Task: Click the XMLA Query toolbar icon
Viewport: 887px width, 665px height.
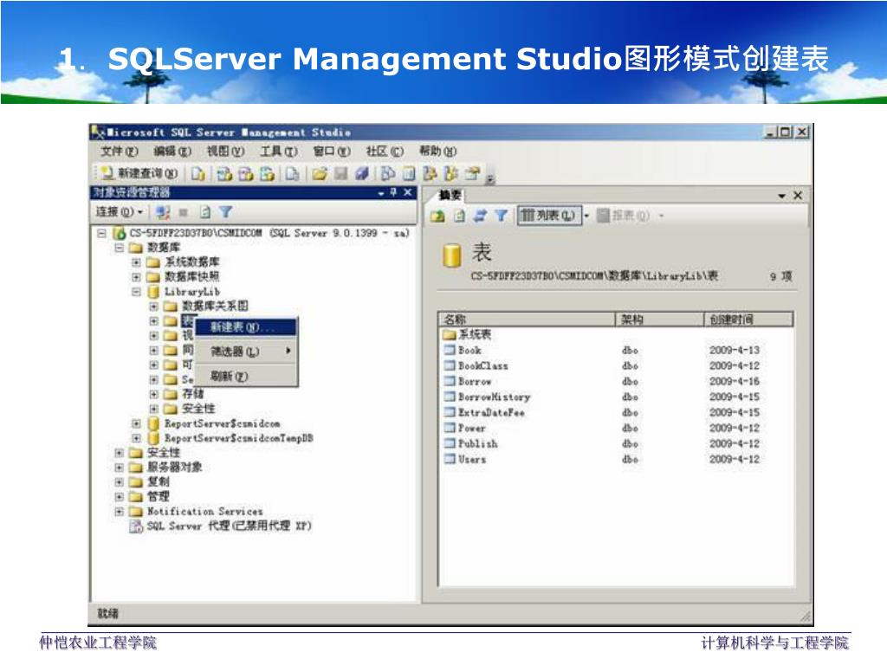Action: pyautogui.click(x=268, y=173)
